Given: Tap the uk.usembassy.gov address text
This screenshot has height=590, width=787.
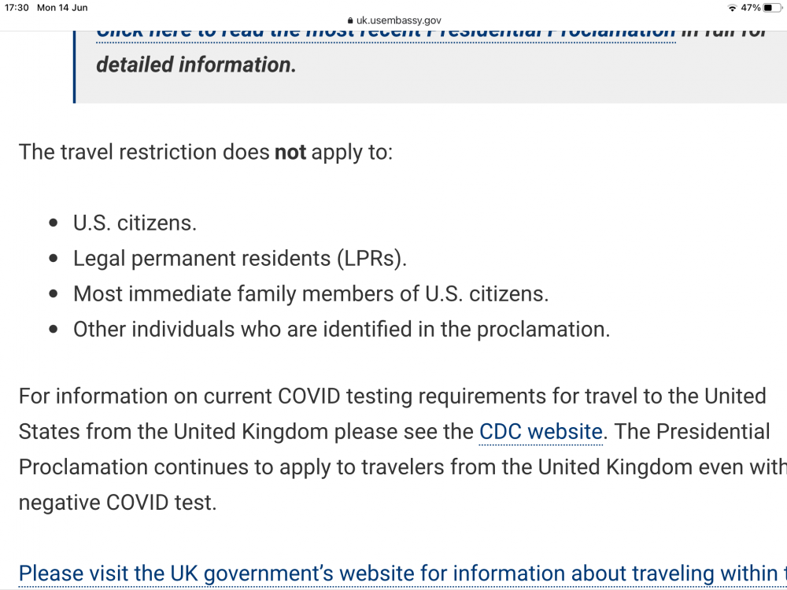Looking at the screenshot, I should click(x=398, y=20).
